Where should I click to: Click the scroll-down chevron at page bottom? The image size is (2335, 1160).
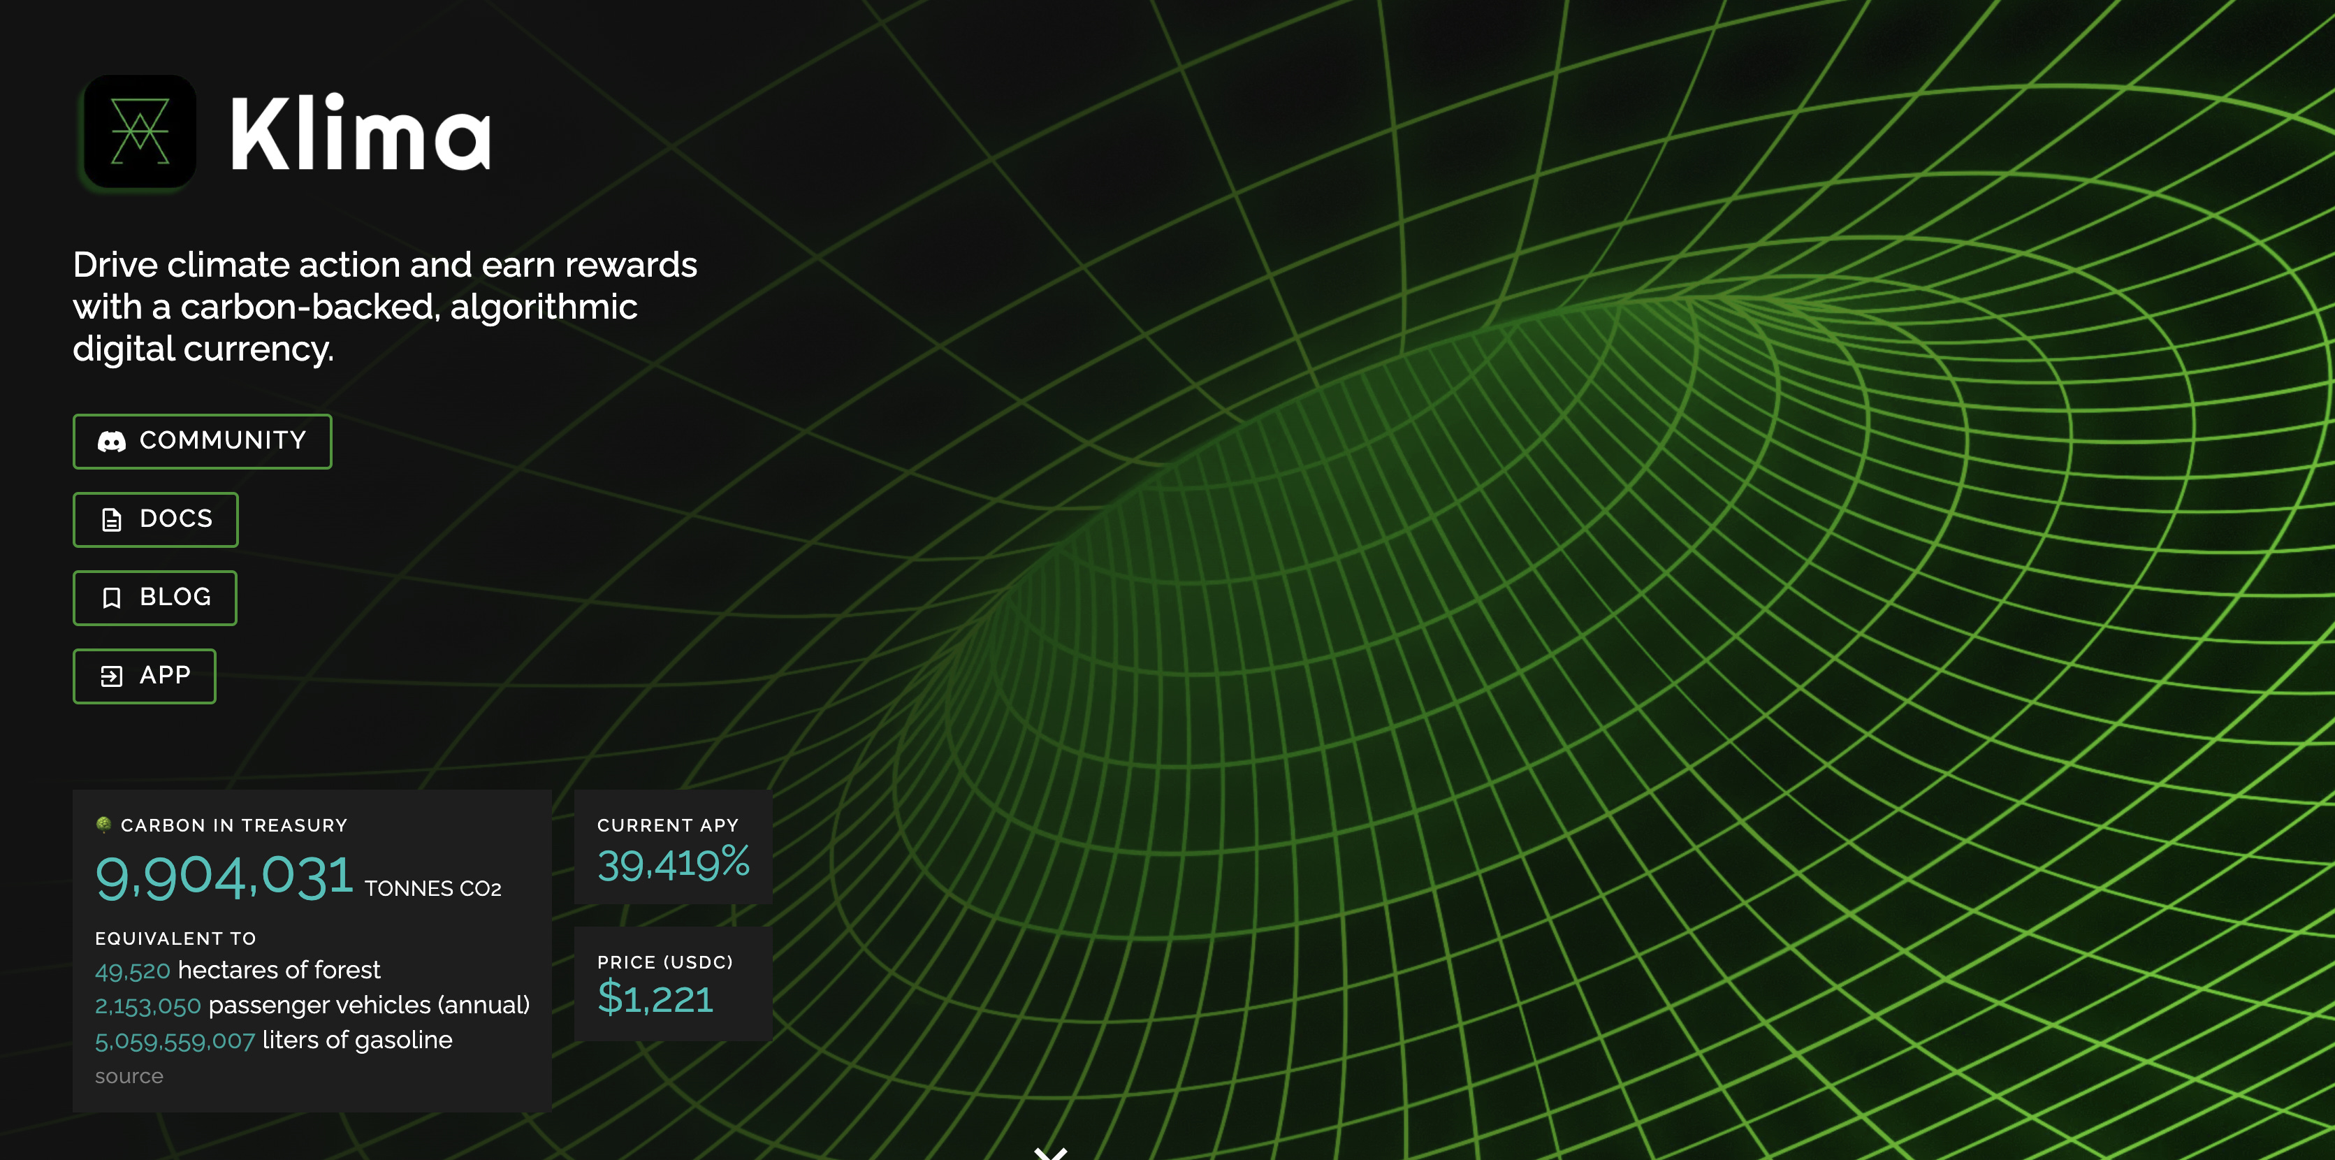coord(1051,1154)
